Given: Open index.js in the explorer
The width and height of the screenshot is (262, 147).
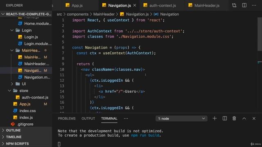Looking at the screenshot, I should [x=26, y=118].
